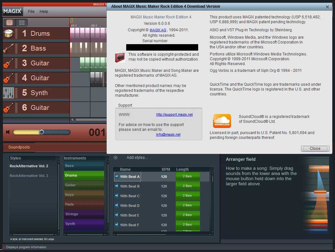Preview the 16th Beat A loop speaker icon

[x=117, y=177]
